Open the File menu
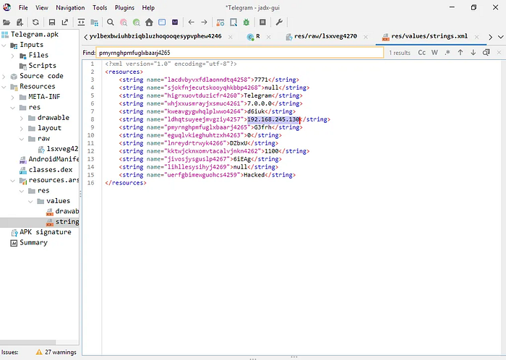The width and height of the screenshot is (506, 360). [23, 8]
